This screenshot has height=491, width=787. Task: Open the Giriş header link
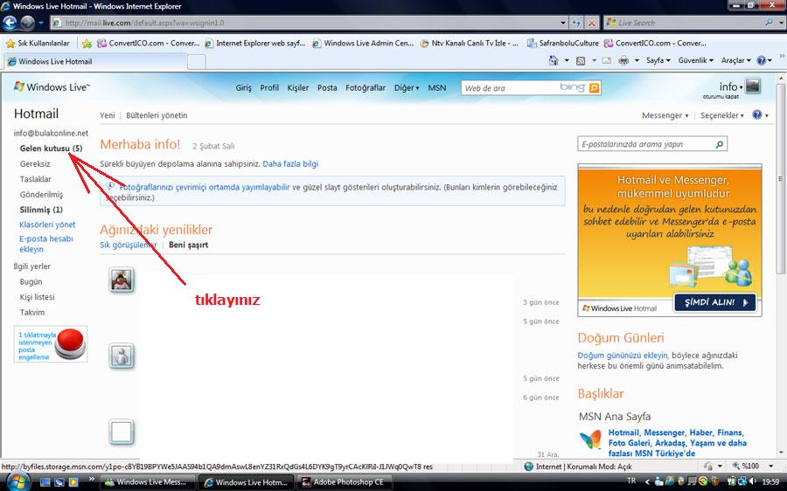(x=243, y=87)
